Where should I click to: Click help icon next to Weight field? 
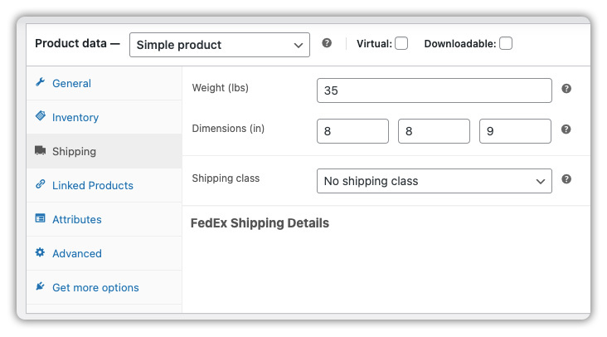pos(566,89)
